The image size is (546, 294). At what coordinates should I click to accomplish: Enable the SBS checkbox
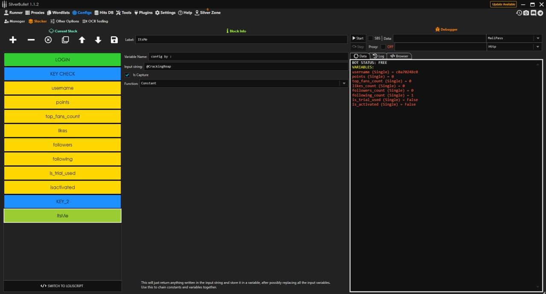click(x=370, y=38)
